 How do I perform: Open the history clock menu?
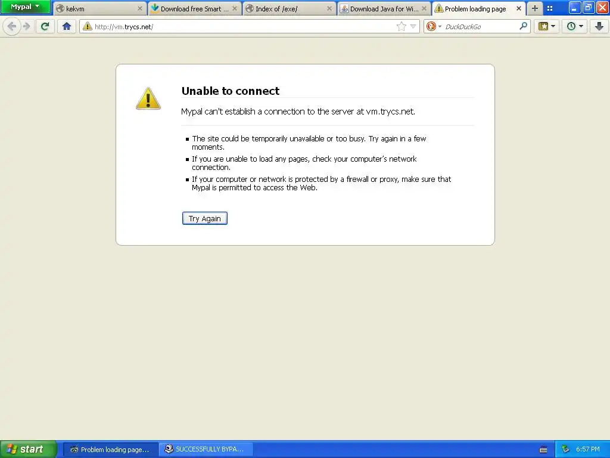[x=575, y=26]
